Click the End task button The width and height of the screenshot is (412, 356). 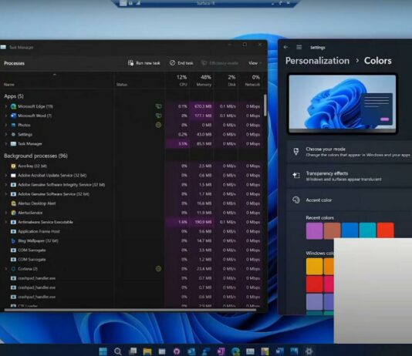pyautogui.click(x=181, y=63)
